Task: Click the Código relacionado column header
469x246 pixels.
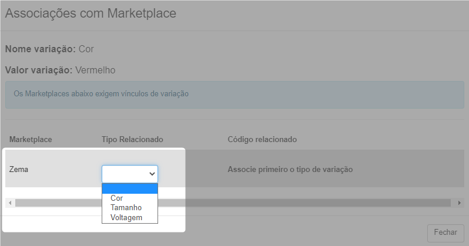Action: (262, 139)
